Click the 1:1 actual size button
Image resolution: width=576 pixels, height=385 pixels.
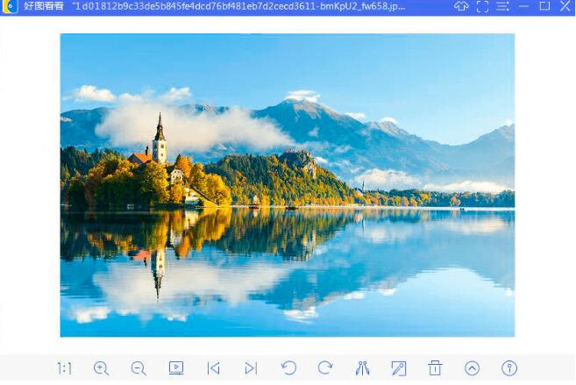64,368
